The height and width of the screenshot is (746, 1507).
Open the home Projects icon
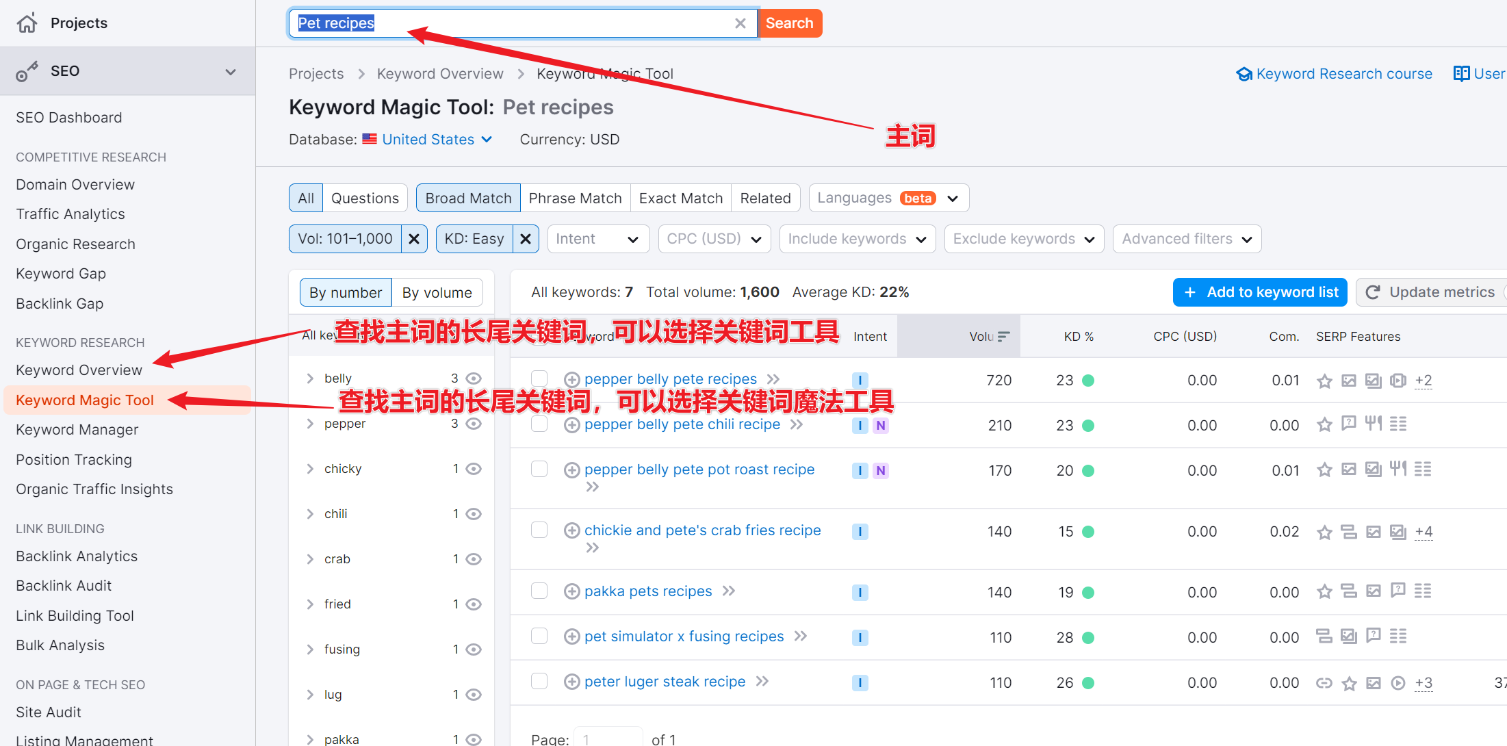(x=27, y=22)
